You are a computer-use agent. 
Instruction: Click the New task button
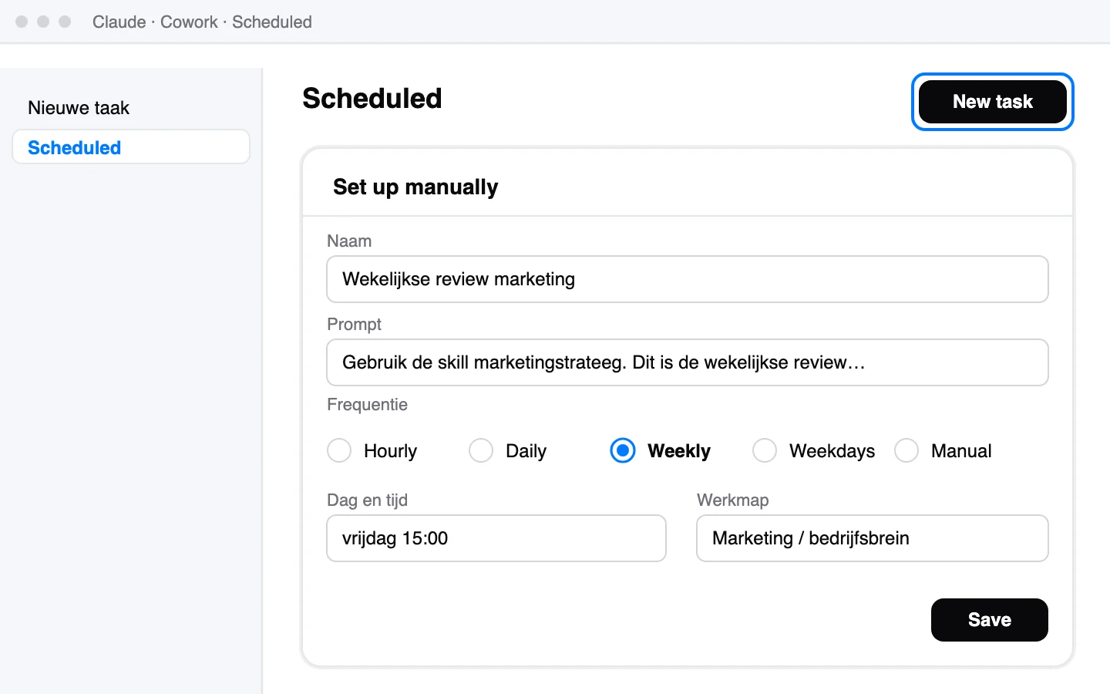coord(993,102)
